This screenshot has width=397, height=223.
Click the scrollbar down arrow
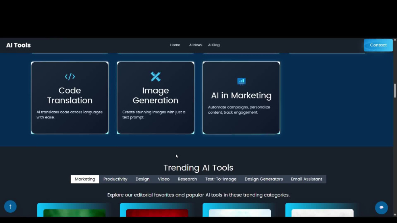[x=395, y=215]
